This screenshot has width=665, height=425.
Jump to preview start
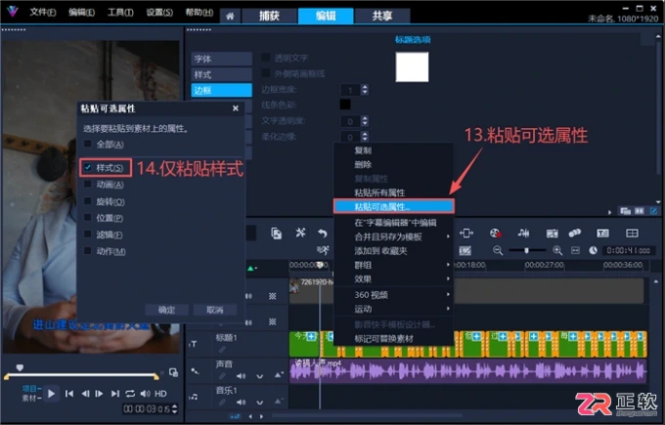(69, 394)
